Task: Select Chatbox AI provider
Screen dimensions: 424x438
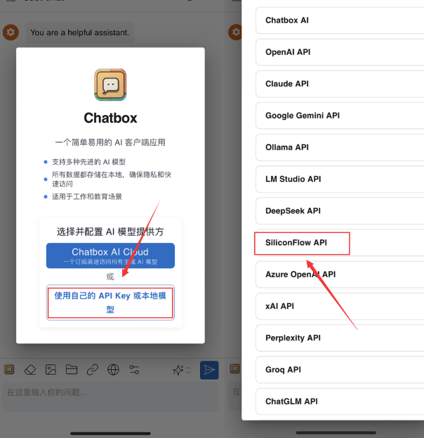Action: 340,20
